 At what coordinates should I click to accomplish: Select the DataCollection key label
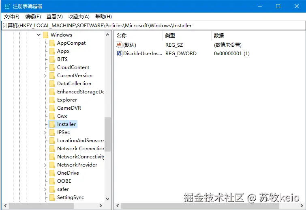[74, 84]
